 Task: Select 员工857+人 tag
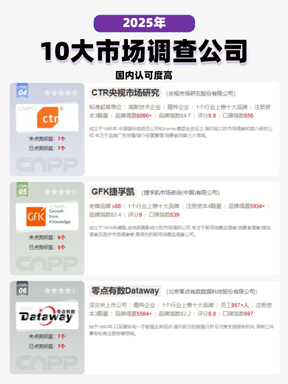235,305
